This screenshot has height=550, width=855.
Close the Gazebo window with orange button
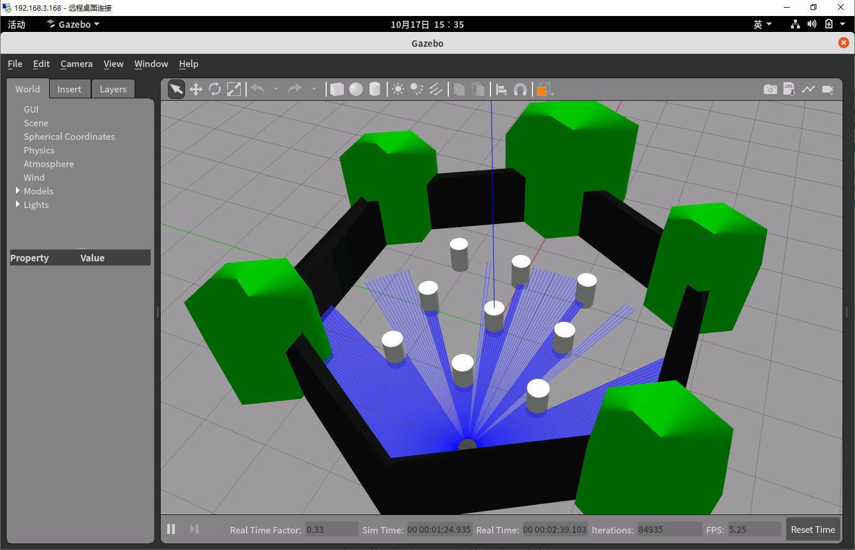(x=843, y=43)
